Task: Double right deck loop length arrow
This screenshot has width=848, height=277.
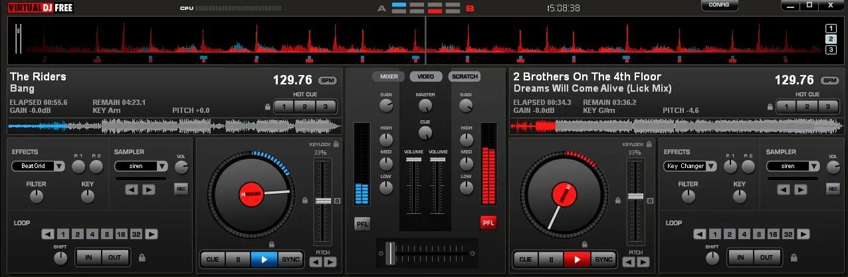Action: (x=803, y=234)
